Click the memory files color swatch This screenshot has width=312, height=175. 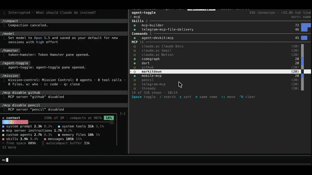pos(59,135)
